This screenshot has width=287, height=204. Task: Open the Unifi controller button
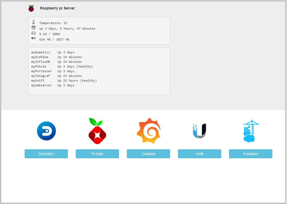click(199, 154)
